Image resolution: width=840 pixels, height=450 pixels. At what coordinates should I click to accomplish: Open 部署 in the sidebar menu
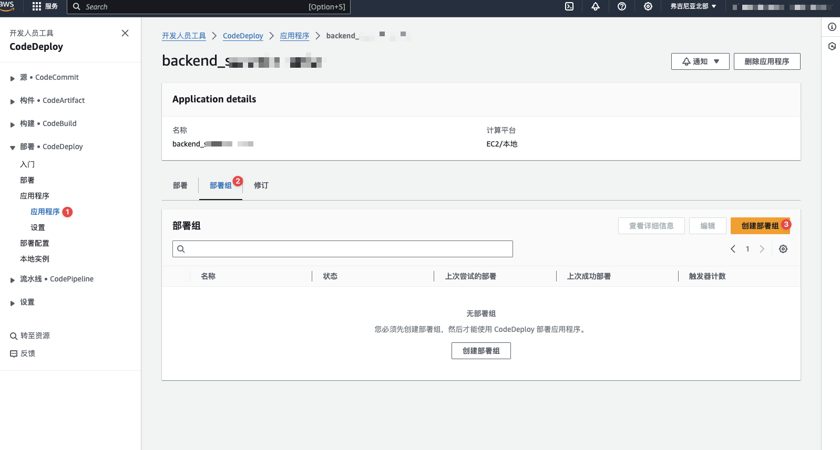(x=27, y=180)
